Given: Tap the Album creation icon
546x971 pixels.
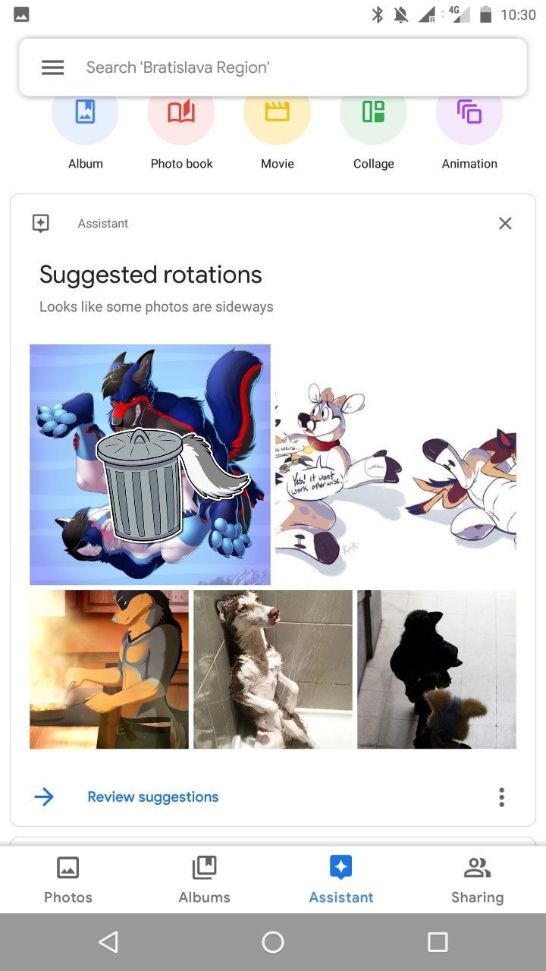Looking at the screenshot, I should point(85,114).
